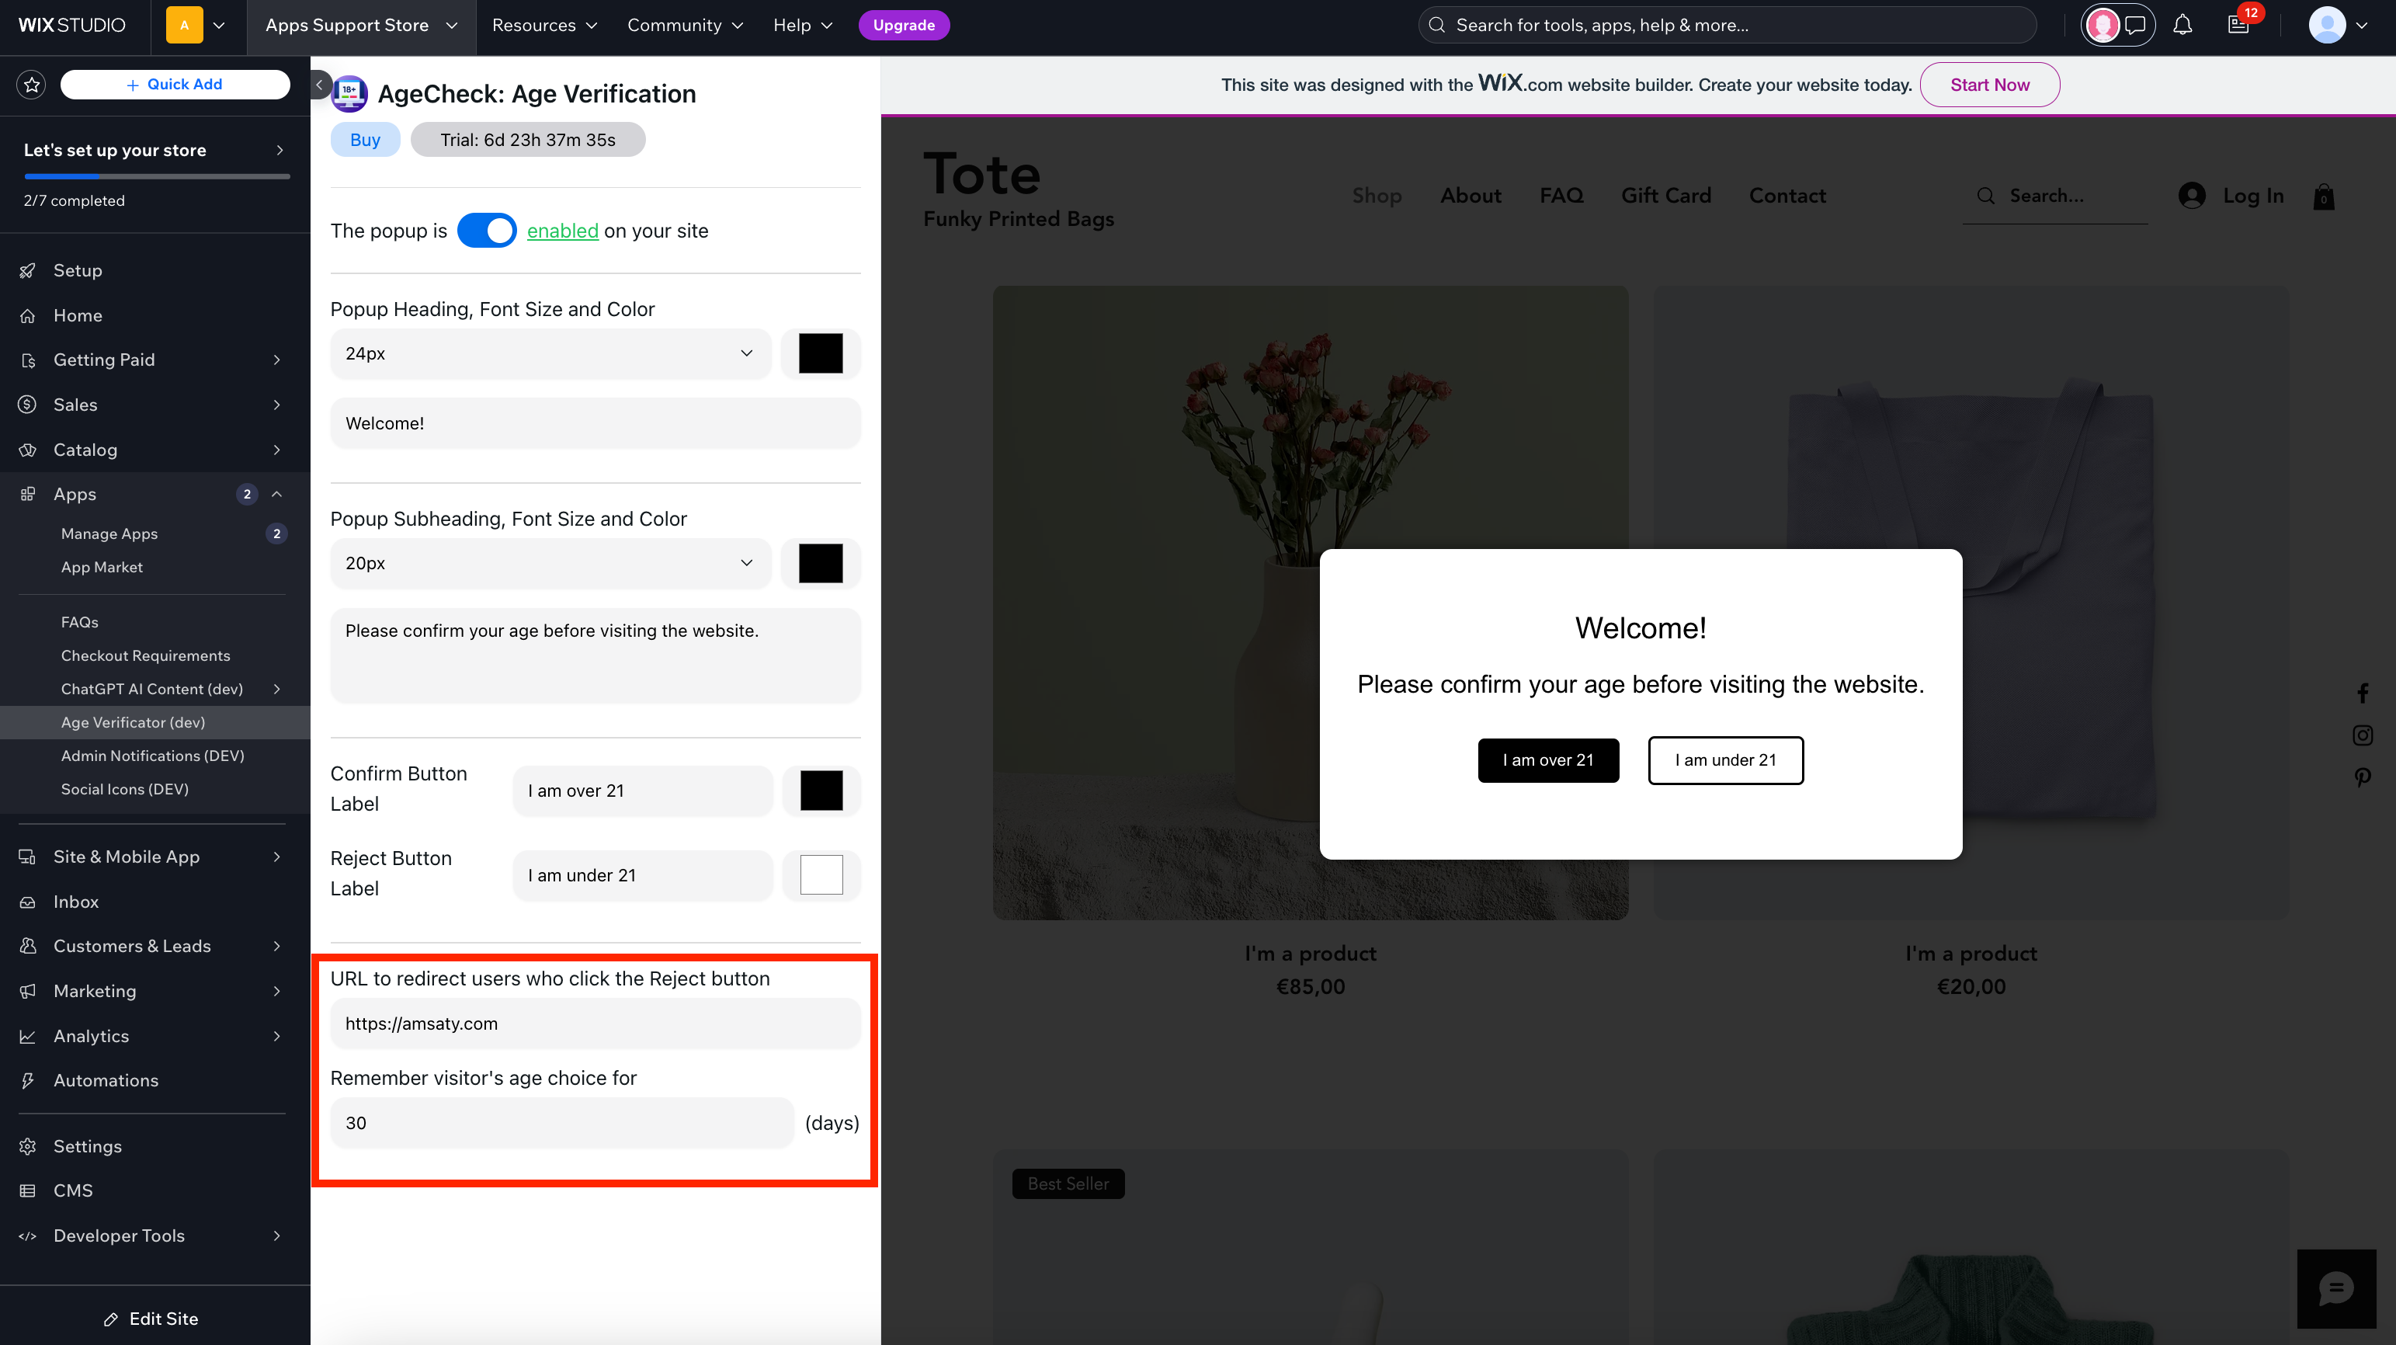Click the Developer Tools code icon
This screenshot has width=2396, height=1345.
point(28,1236)
